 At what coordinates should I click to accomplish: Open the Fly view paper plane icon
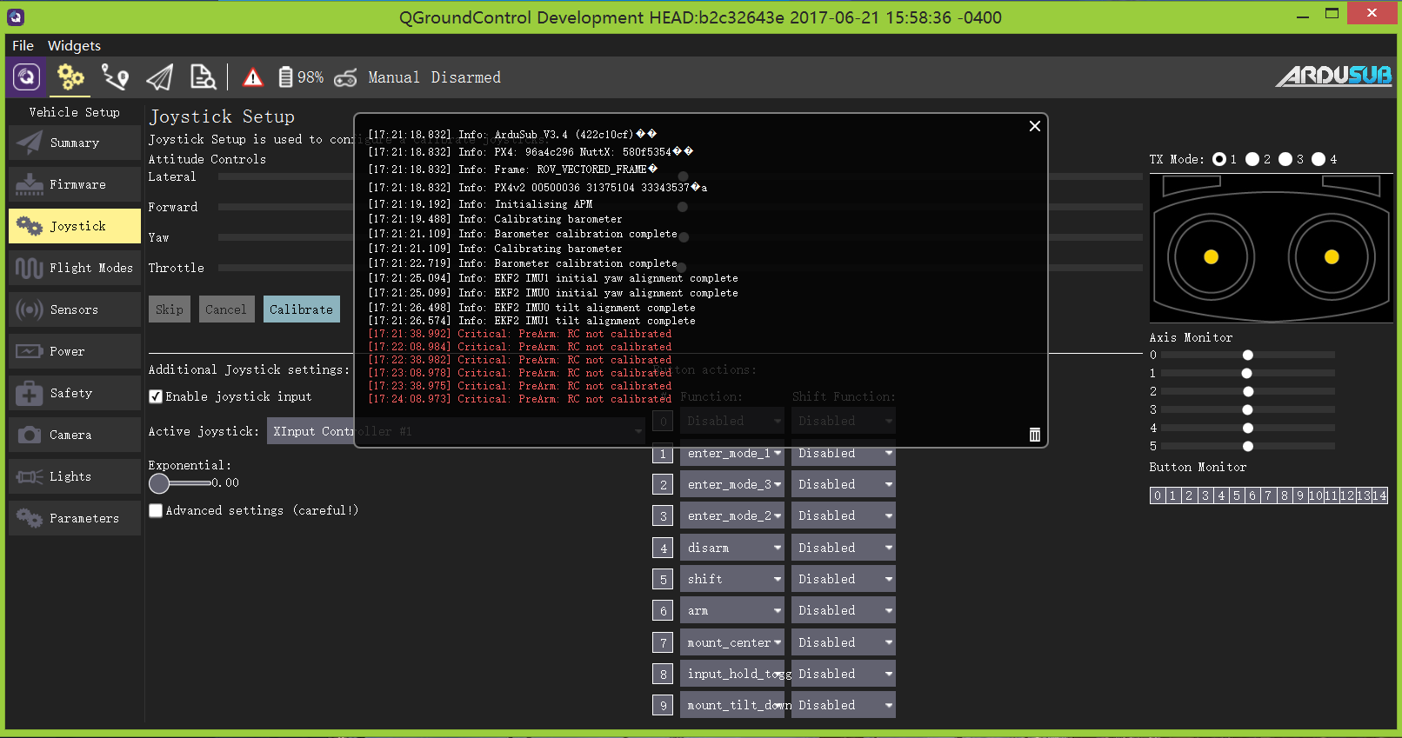pos(159,77)
